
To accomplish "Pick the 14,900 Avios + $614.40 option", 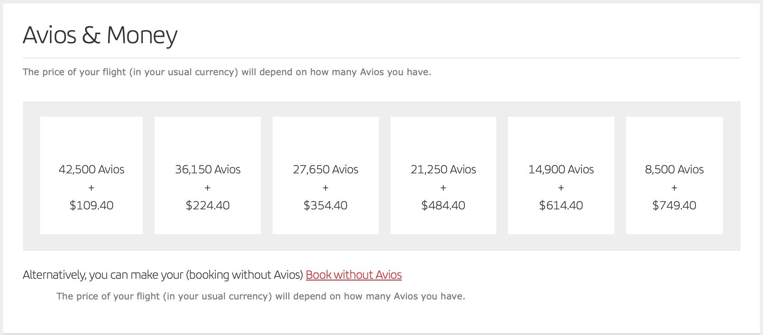I will pos(561,175).
